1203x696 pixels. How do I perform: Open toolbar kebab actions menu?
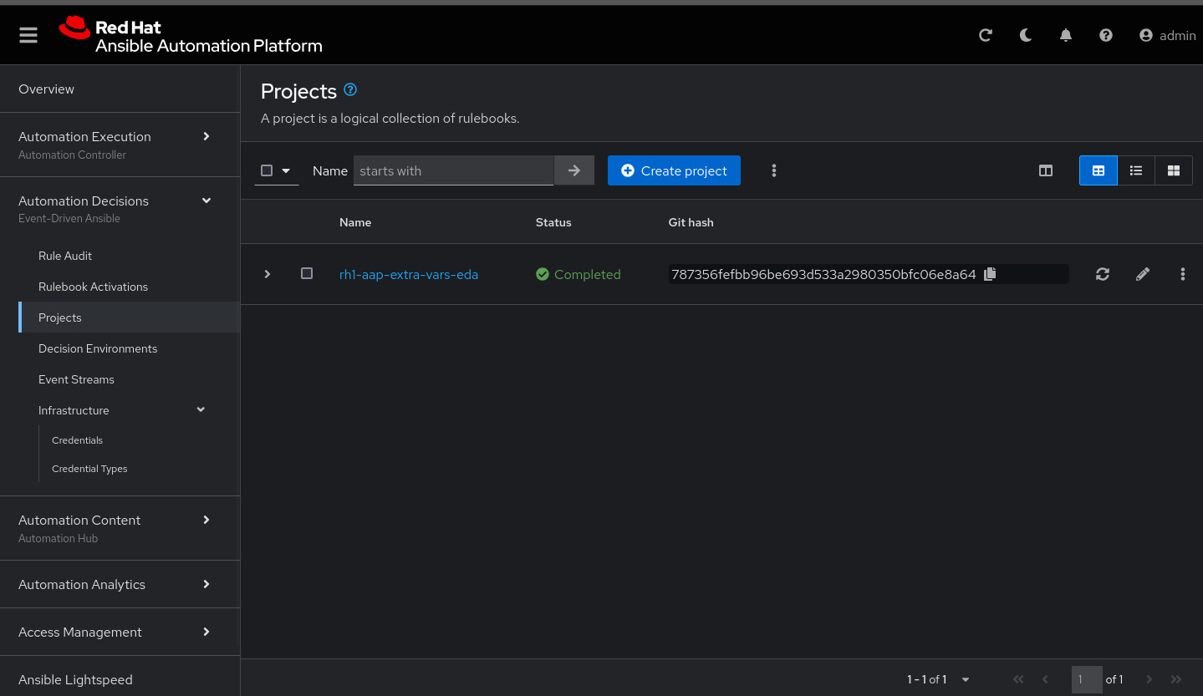[774, 170]
